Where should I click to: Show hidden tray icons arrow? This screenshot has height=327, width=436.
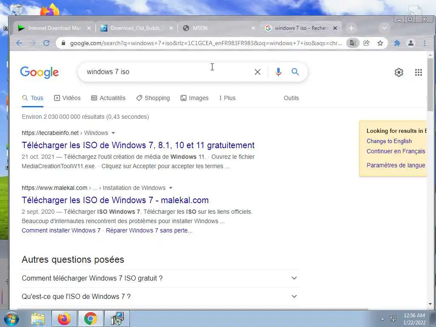383,319
